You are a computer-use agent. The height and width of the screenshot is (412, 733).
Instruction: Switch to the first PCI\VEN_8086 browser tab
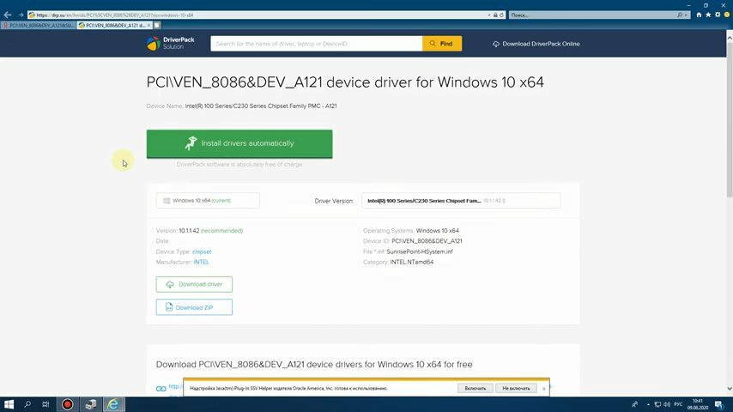(x=39, y=25)
